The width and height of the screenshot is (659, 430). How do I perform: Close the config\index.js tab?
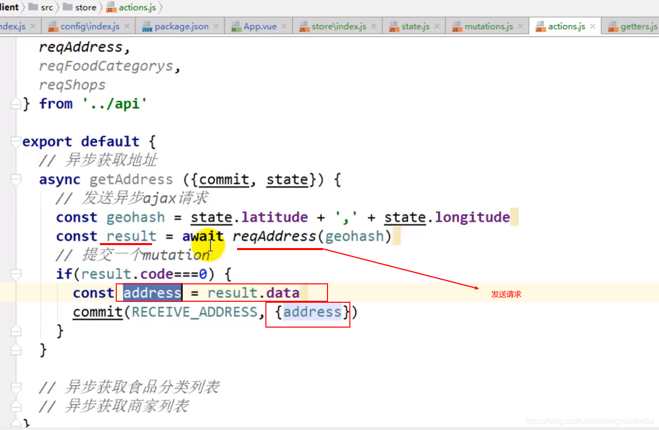(127, 26)
